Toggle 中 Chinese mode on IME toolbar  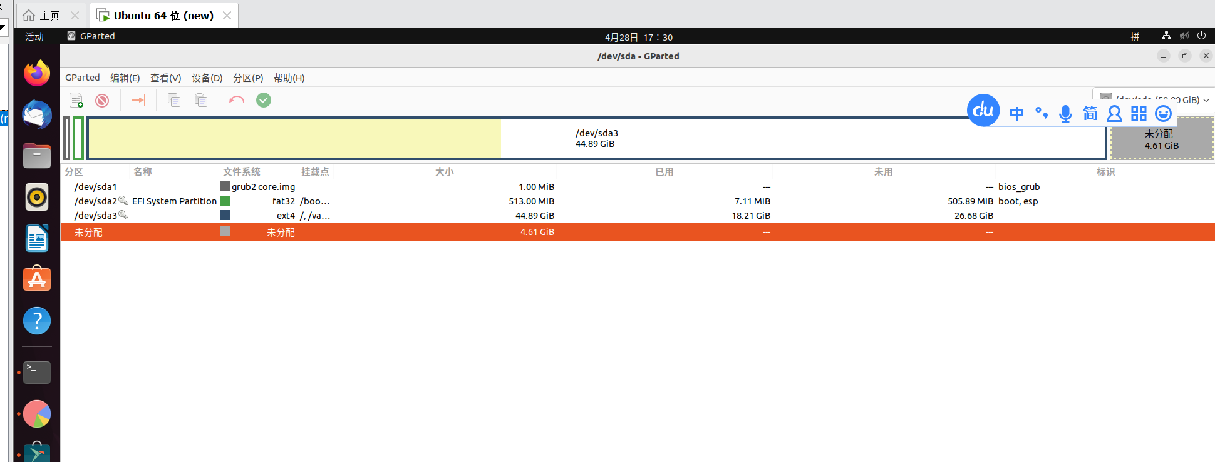tap(1016, 113)
